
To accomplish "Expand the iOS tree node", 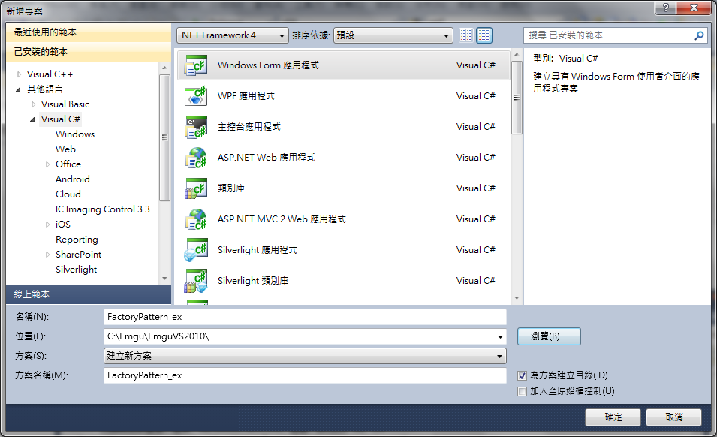I will [x=47, y=225].
